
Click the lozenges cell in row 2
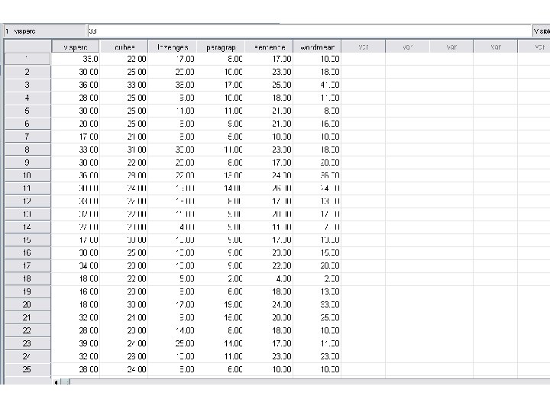172,72
